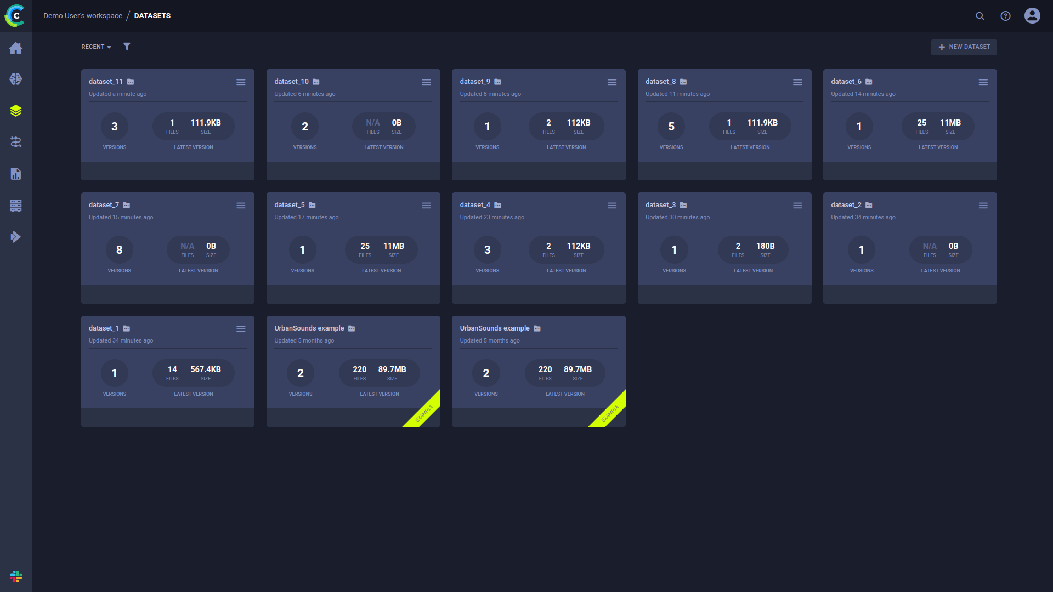Image resolution: width=1053 pixels, height=592 pixels.
Task: Select the rocket/deploy icon in sidebar
Action: (16, 236)
